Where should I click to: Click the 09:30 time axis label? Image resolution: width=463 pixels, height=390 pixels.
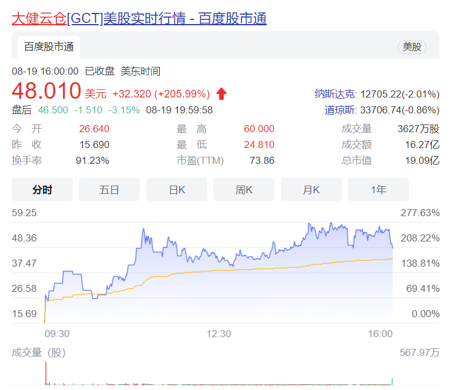pyautogui.click(x=57, y=334)
